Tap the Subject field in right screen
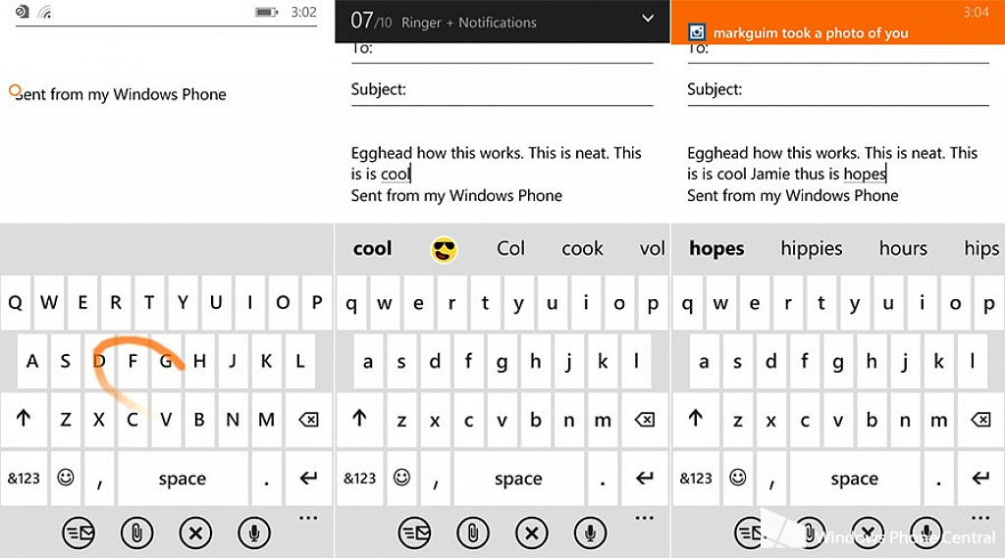Image resolution: width=1005 pixels, height=558 pixels. (838, 90)
